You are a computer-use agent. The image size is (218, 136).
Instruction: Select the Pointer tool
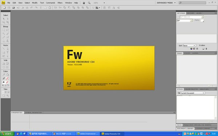click(4, 19)
